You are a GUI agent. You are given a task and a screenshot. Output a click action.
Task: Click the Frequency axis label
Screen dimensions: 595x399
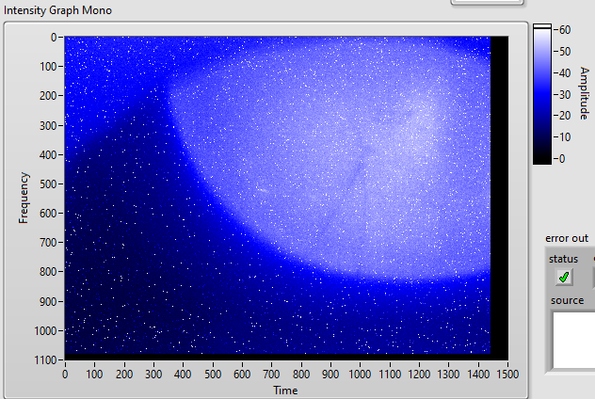point(24,198)
